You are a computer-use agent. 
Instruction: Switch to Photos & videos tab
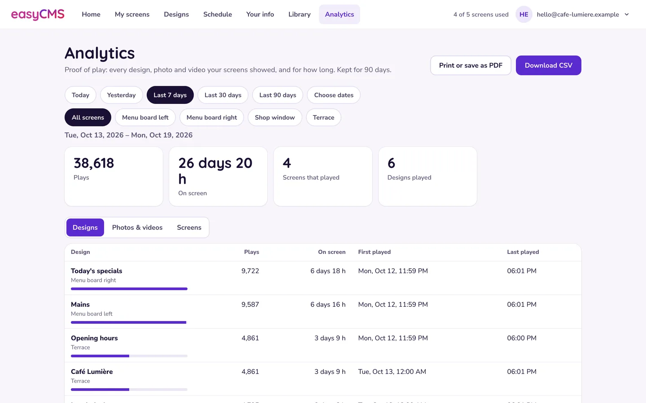click(x=137, y=227)
